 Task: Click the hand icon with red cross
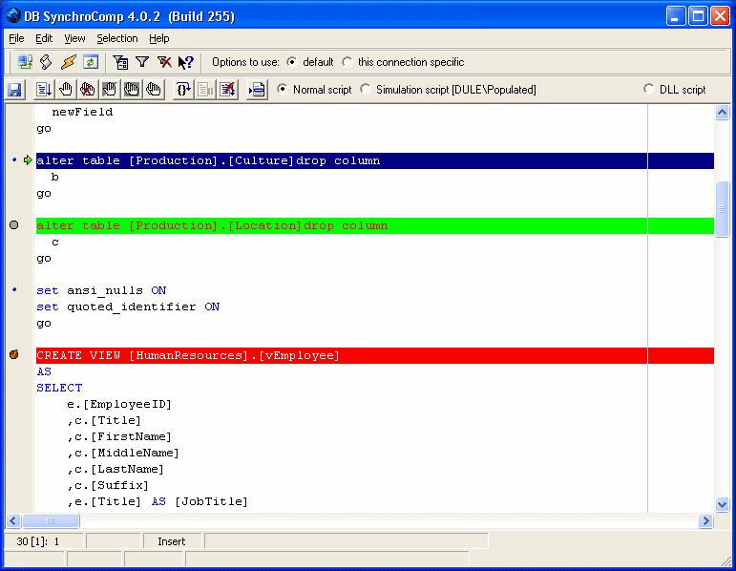pyautogui.click(x=87, y=89)
